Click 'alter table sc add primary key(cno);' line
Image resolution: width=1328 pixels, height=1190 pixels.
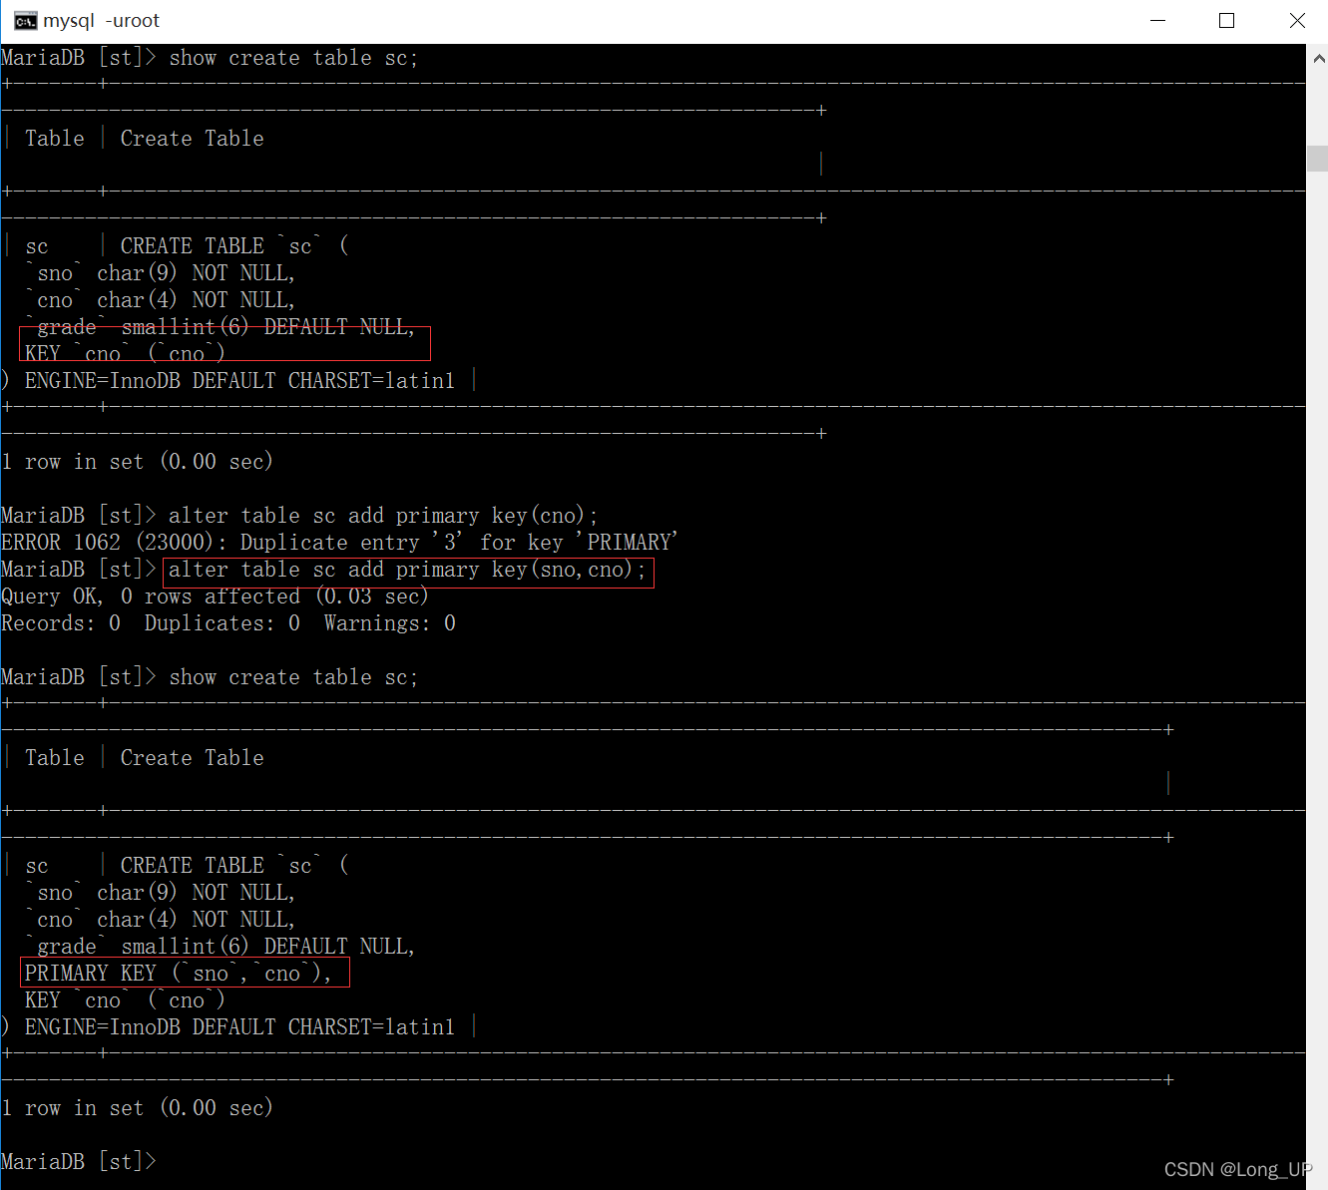[x=383, y=516]
